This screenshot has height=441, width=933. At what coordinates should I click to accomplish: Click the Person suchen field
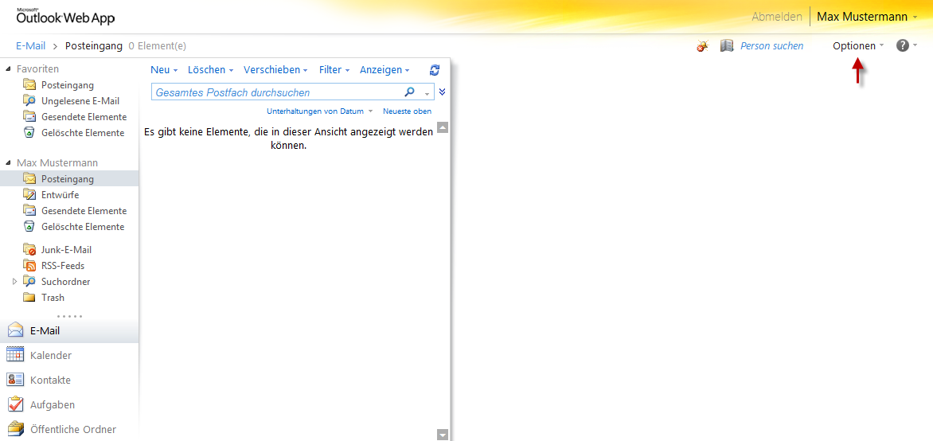pyautogui.click(x=771, y=46)
